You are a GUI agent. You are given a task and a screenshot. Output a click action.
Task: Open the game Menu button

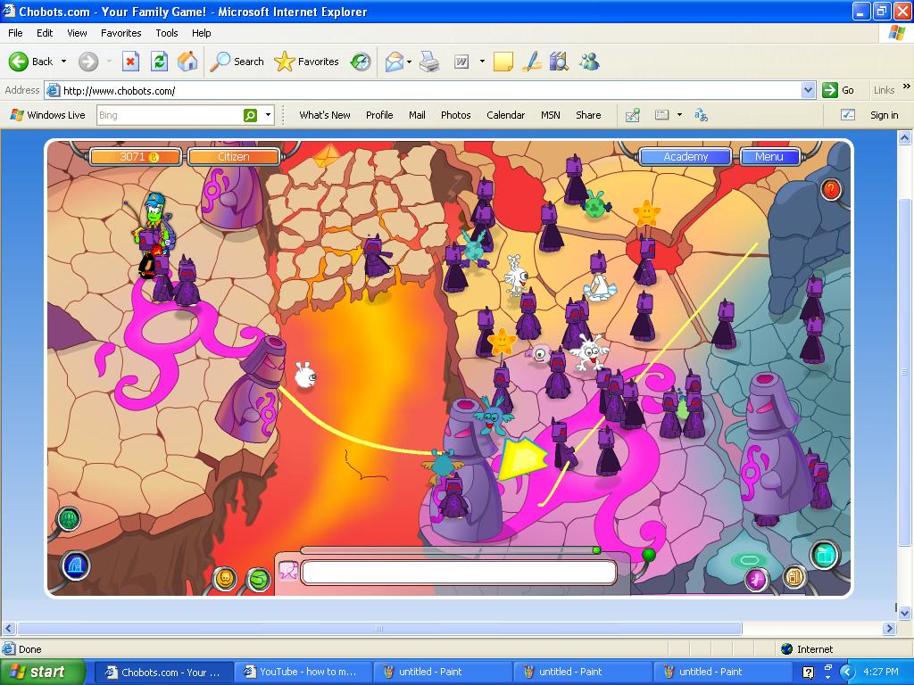tap(769, 157)
